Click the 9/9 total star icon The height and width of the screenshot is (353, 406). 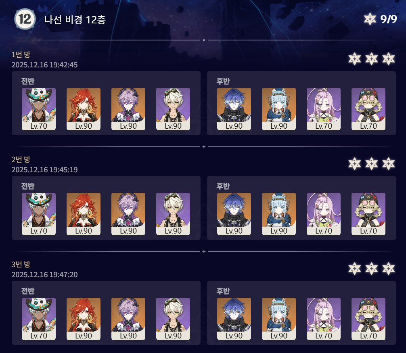point(370,19)
